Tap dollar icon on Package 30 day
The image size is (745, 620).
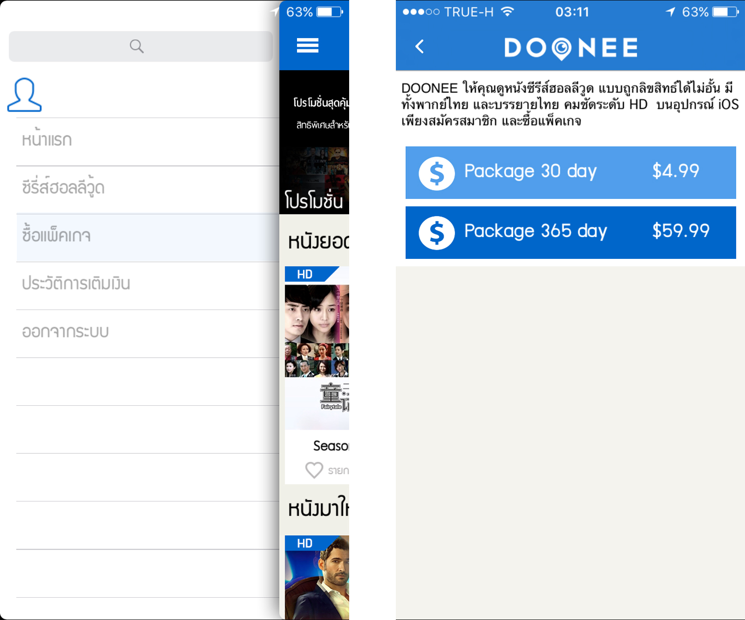point(437,173)
